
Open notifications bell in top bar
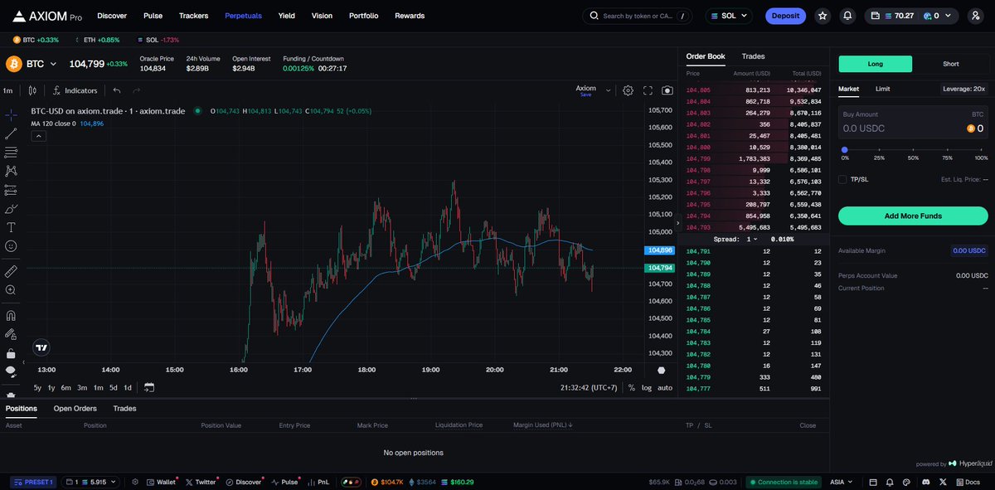[x=847, y=16]
